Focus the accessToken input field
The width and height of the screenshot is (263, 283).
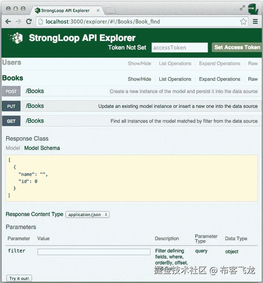coord(180,48)
